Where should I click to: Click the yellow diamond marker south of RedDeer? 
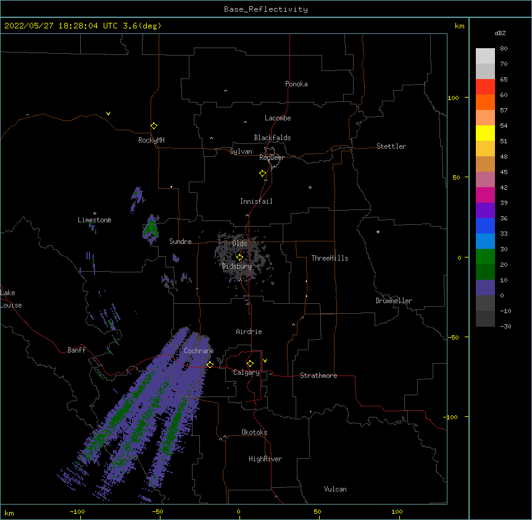(263, 174)
